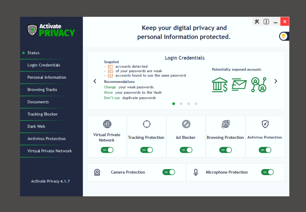Jump to the third carousel dot
This screenshot has width=306, height=212.
click(189, 104)
